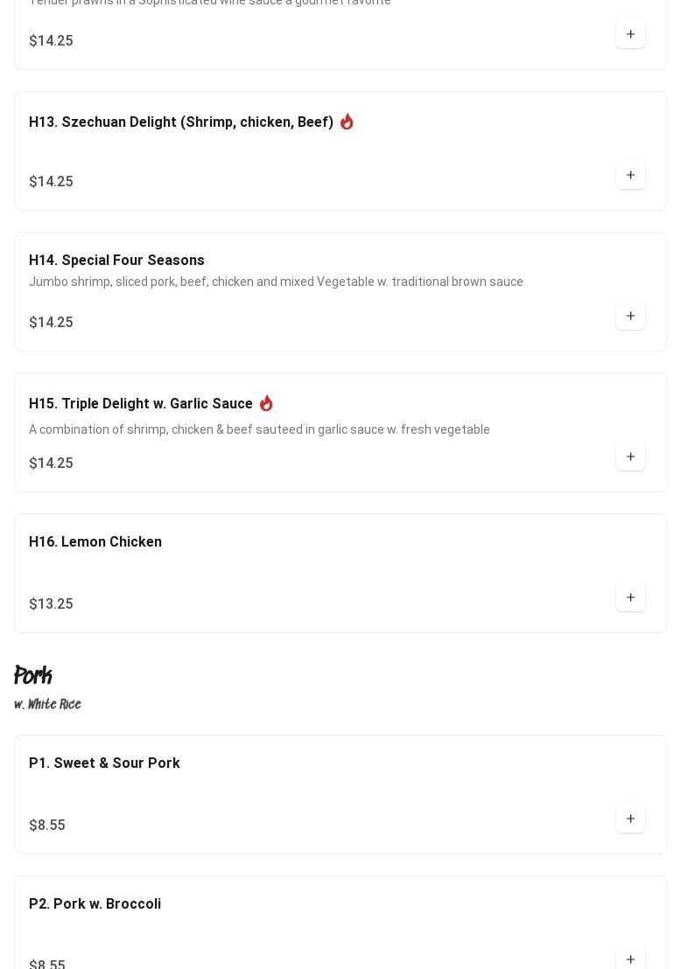681x969 pixels.
Task: Add H14 Special Four Seasons to cart
Action: click(x=630, y=317)
